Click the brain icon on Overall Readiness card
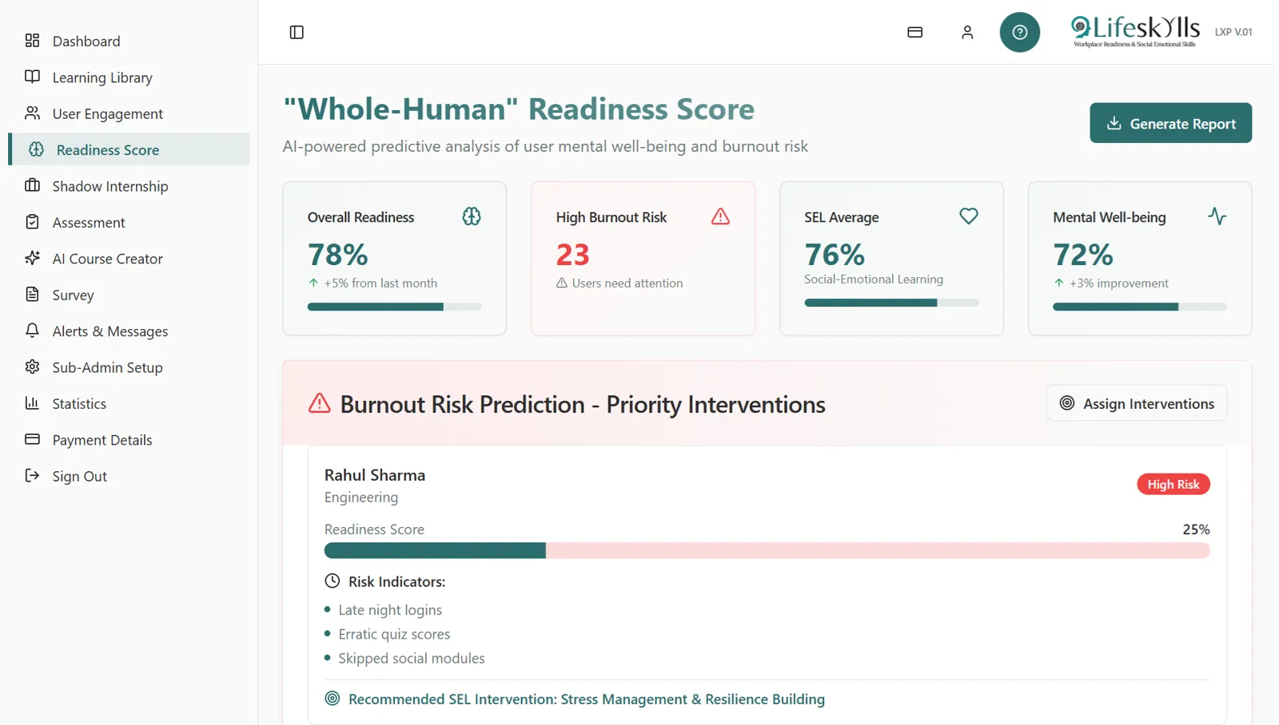Image resolution: width=1279 pixels, height=725 pixels. [x=472, y=216]
